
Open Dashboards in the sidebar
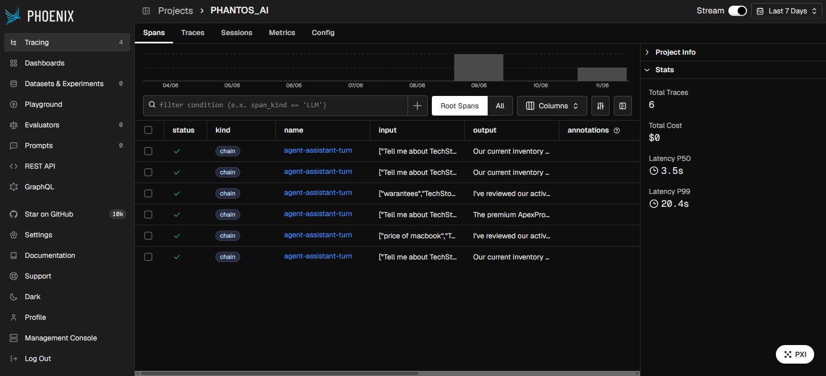pos(67,63)
